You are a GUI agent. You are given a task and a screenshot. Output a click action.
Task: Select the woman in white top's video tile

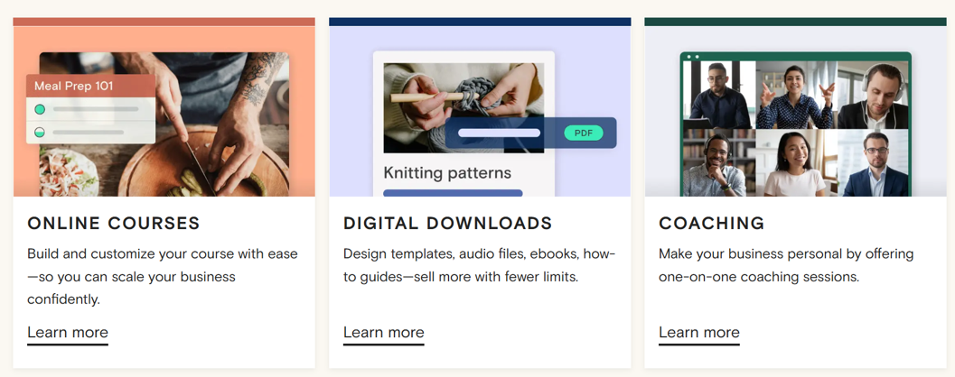(x=794, y=163)
